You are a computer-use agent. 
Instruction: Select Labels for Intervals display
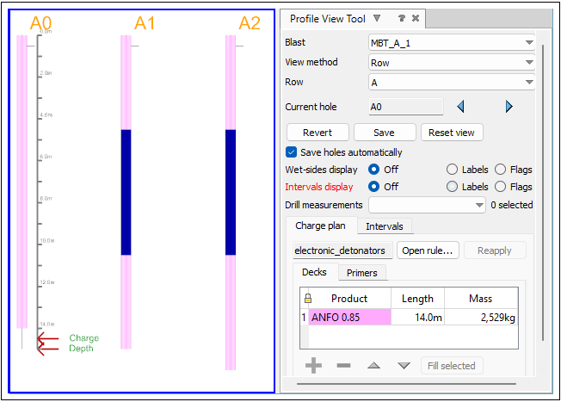point(452,187)
